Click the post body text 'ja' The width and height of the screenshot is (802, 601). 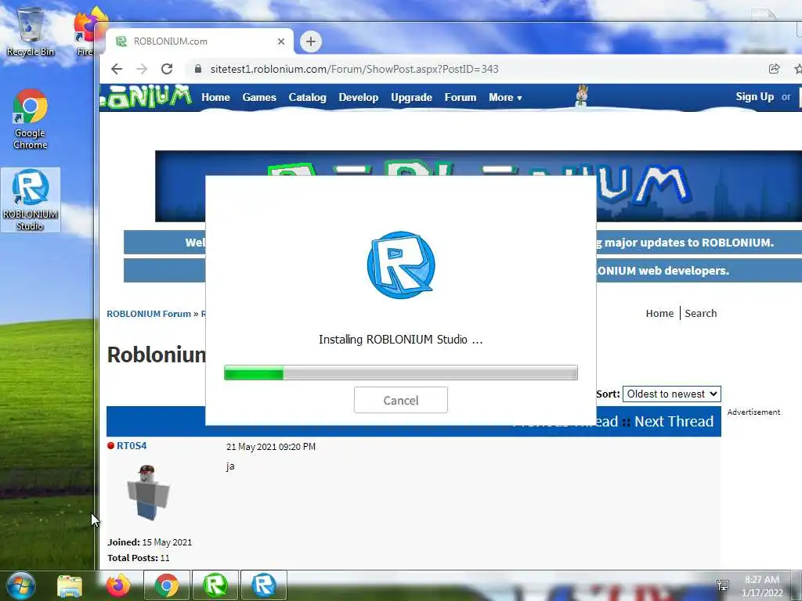click(x=230, y=466)
